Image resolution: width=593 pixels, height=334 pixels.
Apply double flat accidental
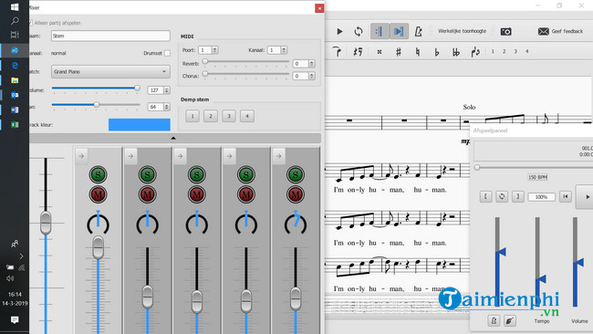pyautogui.click(x=456, y=52)
